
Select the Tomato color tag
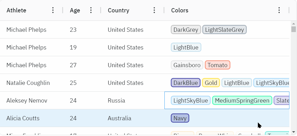coord(217,65)
